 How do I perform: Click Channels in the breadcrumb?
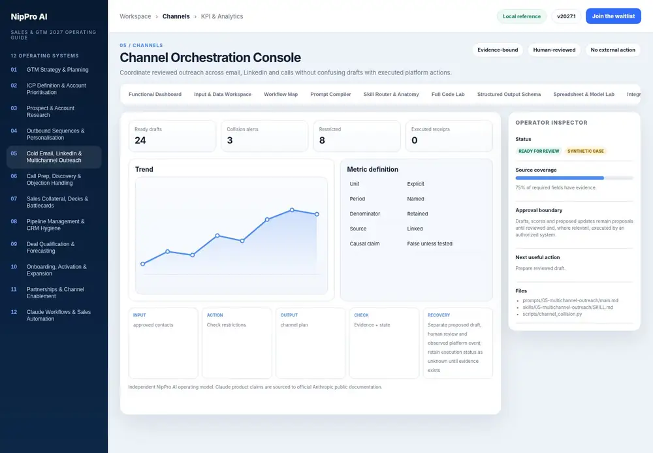176,16
